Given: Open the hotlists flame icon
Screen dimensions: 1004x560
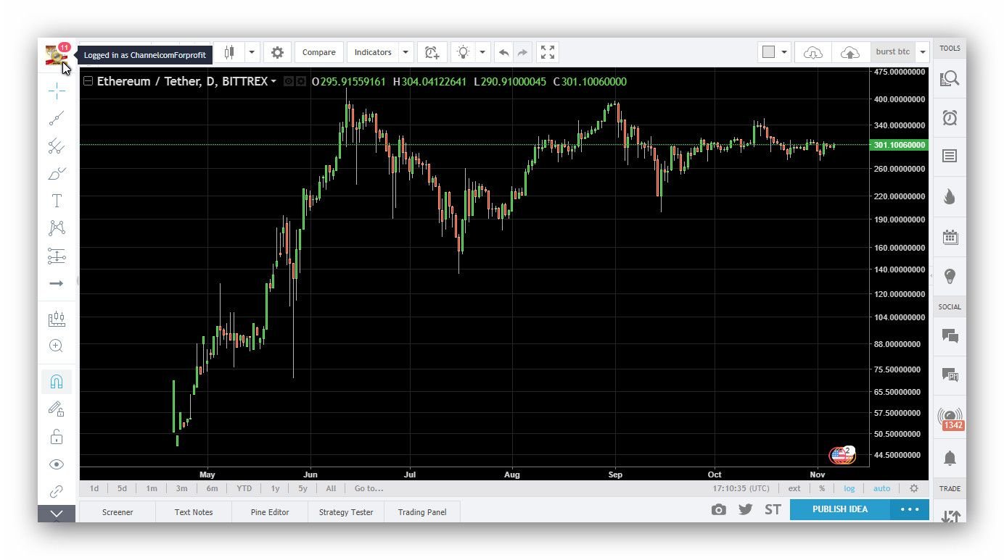Looking at the screenshot, I should [950, 197].
